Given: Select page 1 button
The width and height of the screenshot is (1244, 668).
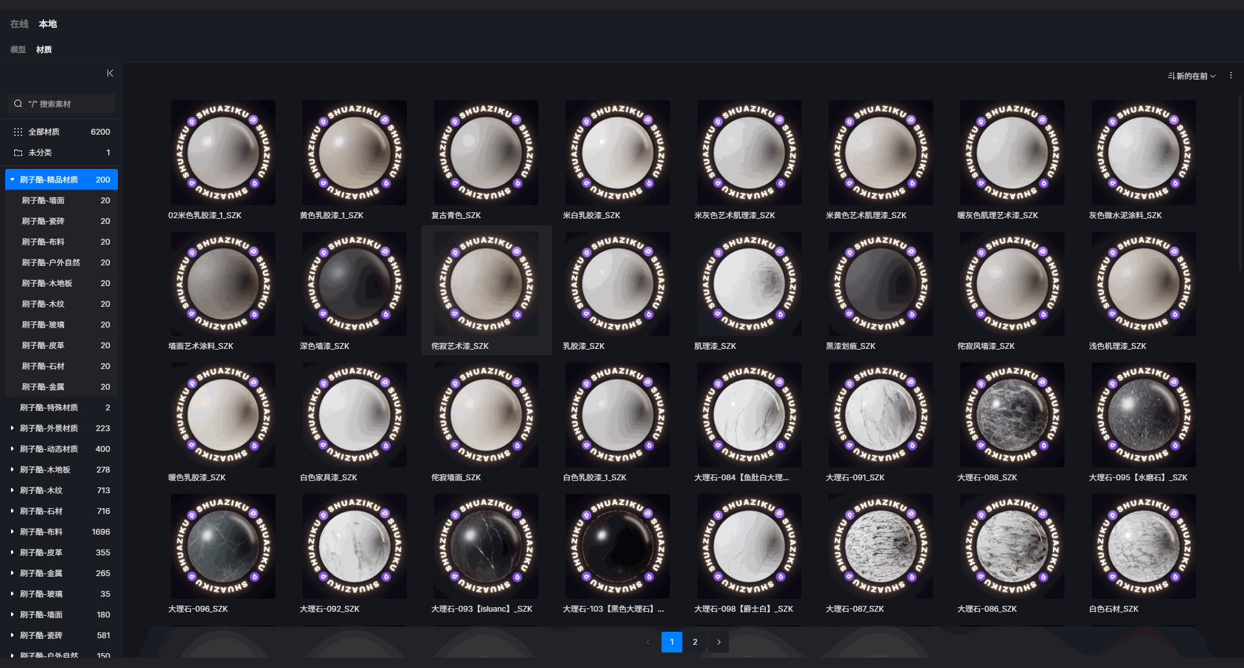Looking at the screenshot, I should coord(672,642).
